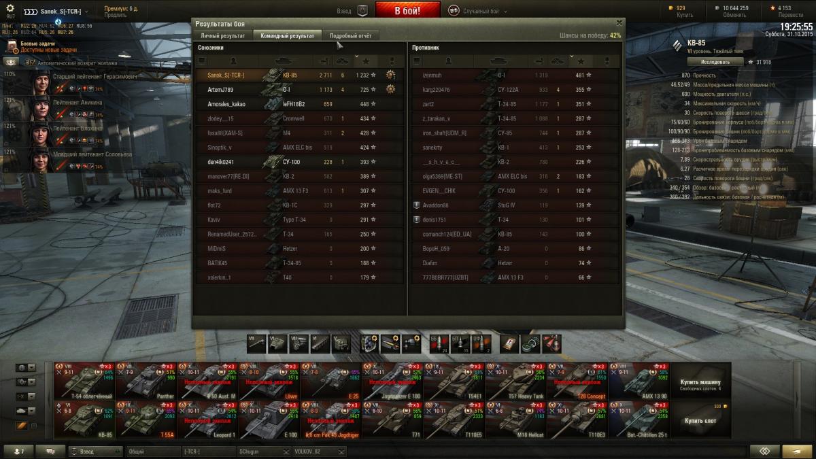This screenshot has height=459, width=816.
Task: Select enemy player karg220476 row
Action: [x=514, y=90]
